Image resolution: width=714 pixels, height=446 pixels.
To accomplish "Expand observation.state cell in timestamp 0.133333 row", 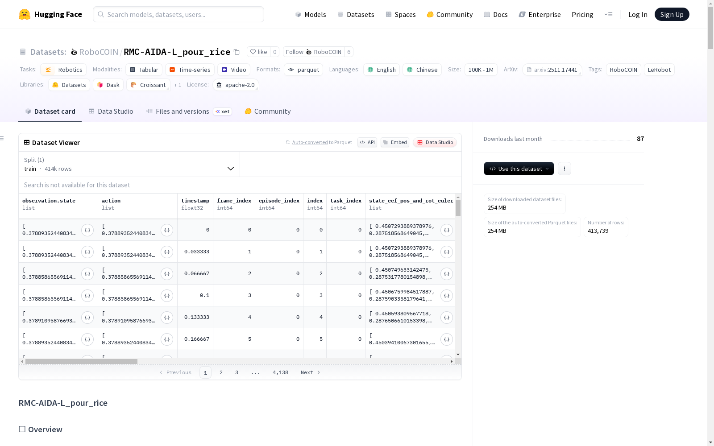I will pos(87,318).
